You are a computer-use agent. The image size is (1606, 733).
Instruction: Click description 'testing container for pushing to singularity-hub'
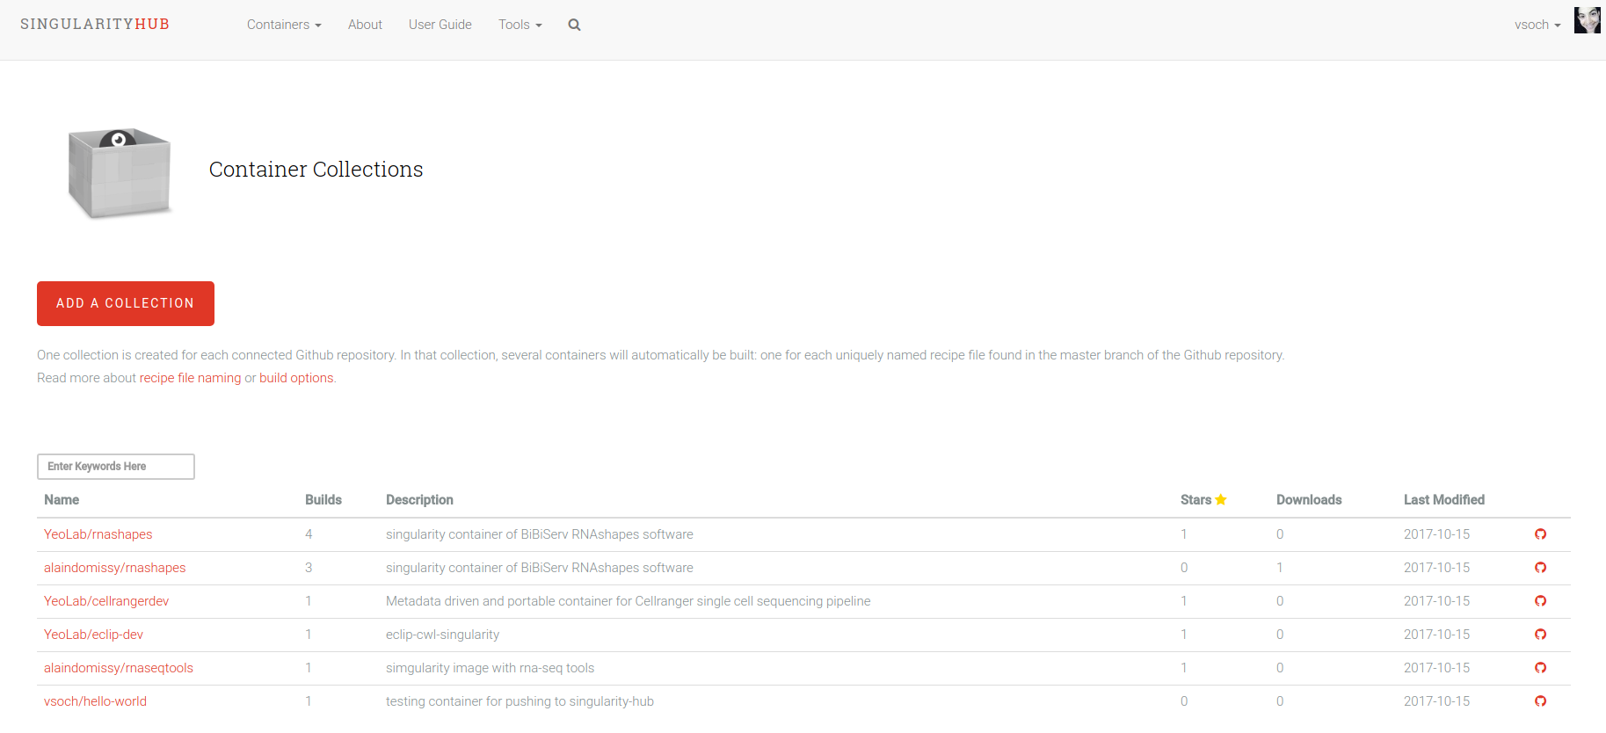tap(520, 701)
